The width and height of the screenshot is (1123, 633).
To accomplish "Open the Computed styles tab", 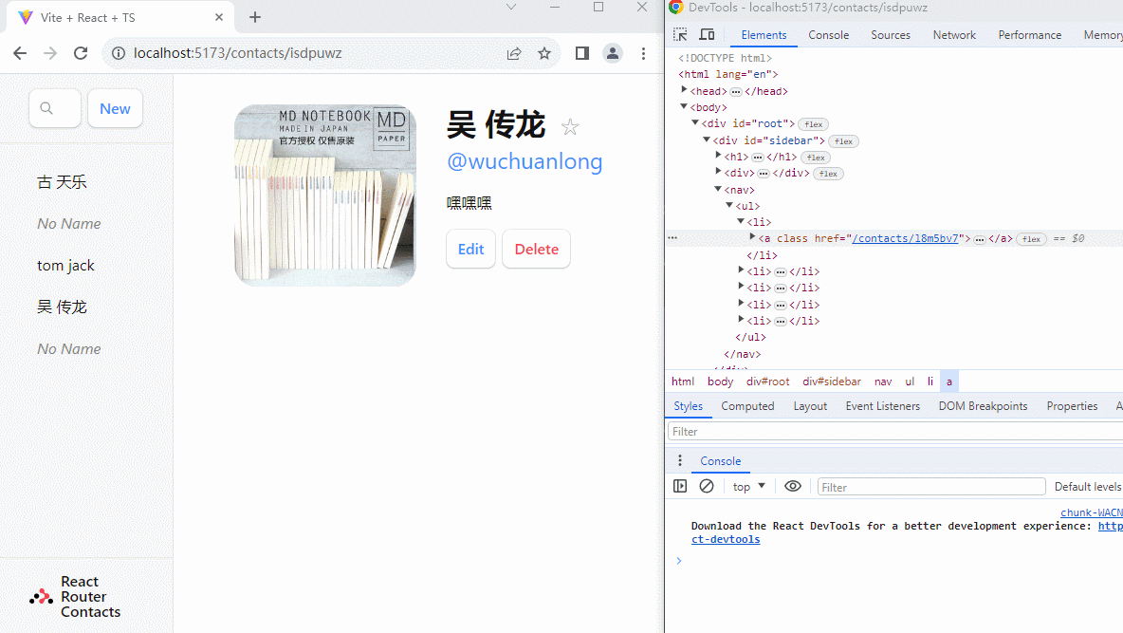I will [x=747, y=406].
